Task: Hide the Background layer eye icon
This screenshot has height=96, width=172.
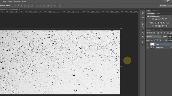Action: (148, 47)
